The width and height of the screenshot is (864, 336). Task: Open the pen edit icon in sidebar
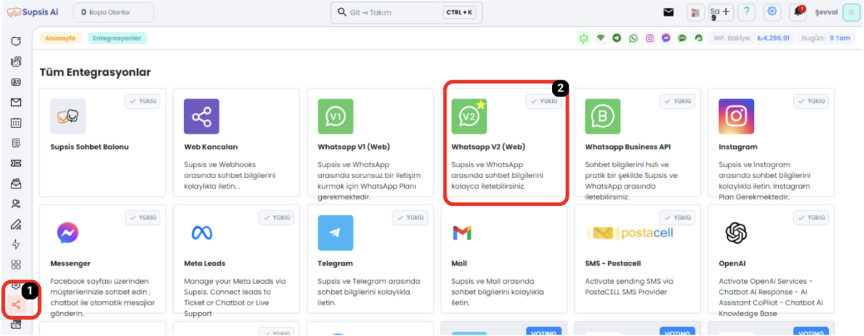point(16,224)
